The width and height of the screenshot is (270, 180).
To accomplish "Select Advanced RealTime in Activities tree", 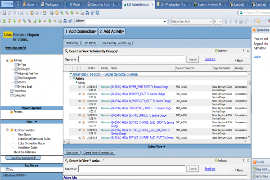I will [28, 73].
